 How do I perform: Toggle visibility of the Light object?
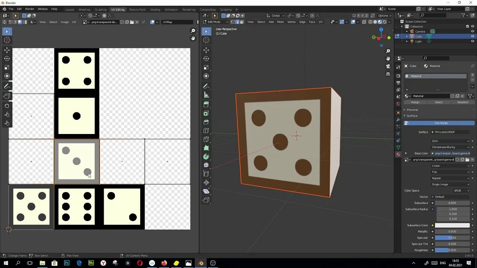click(x=473, y=41)
